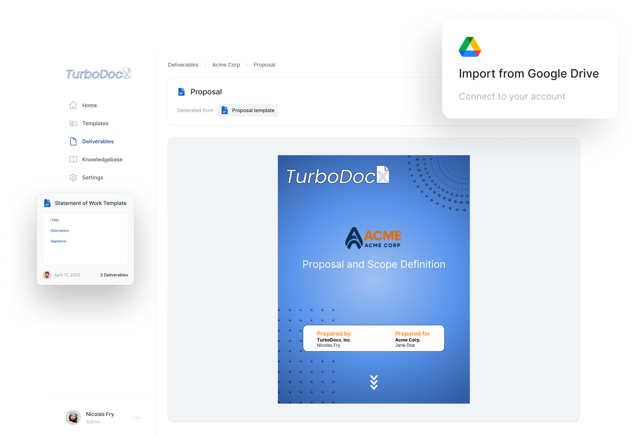Viewport: 641px width, 437px height.
Task: Click the April 17, 2025 date
Action: [67, 275]
